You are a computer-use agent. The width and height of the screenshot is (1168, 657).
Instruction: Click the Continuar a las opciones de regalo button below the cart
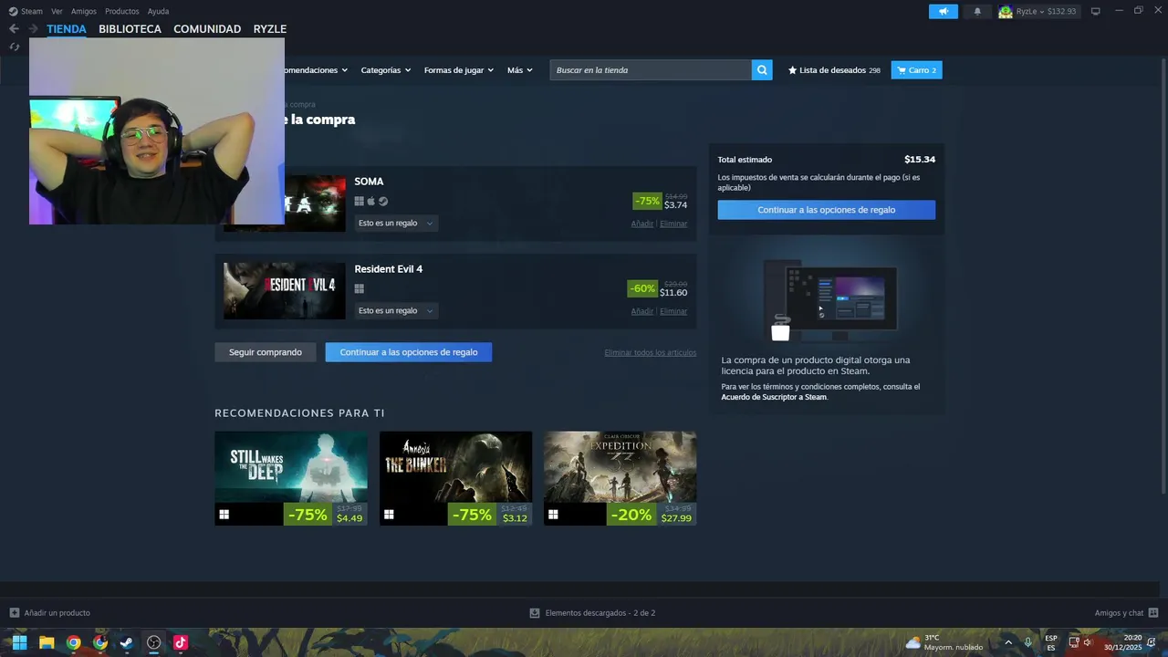(409, 352)
